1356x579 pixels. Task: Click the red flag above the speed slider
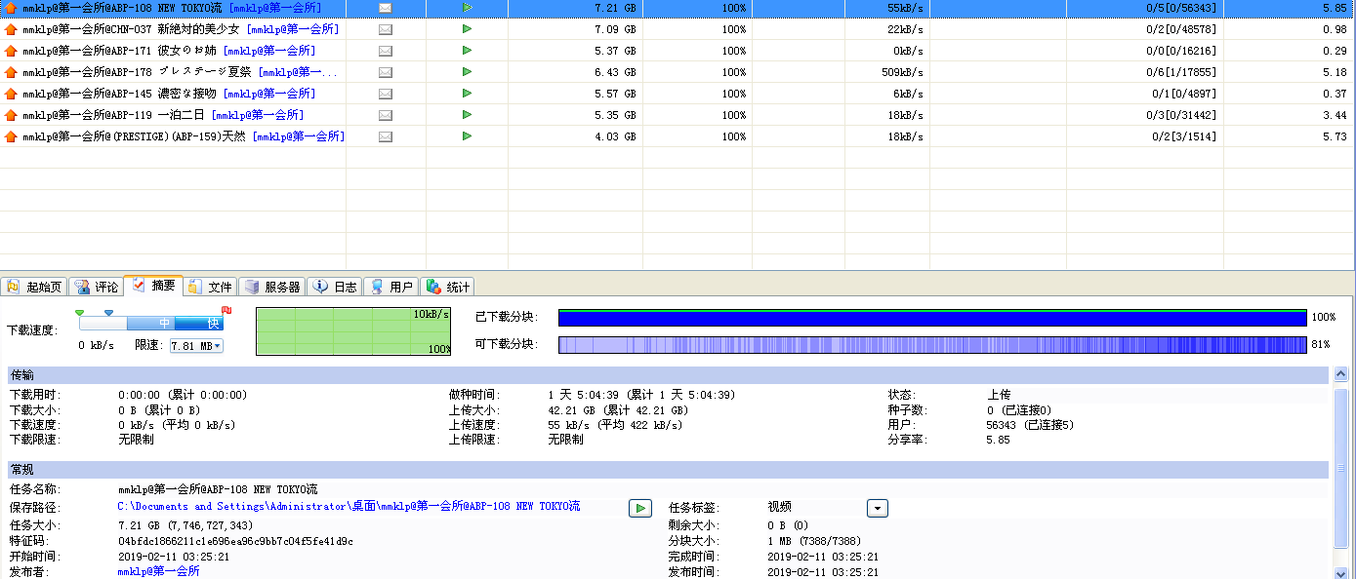pos(226,311)
